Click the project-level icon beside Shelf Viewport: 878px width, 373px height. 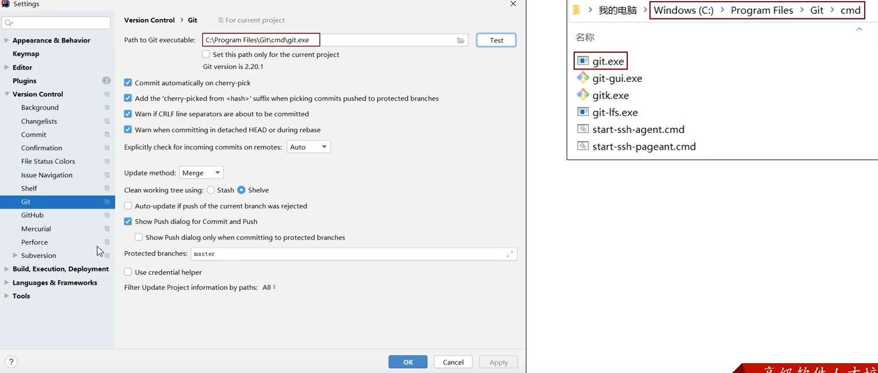click(107, 189)
